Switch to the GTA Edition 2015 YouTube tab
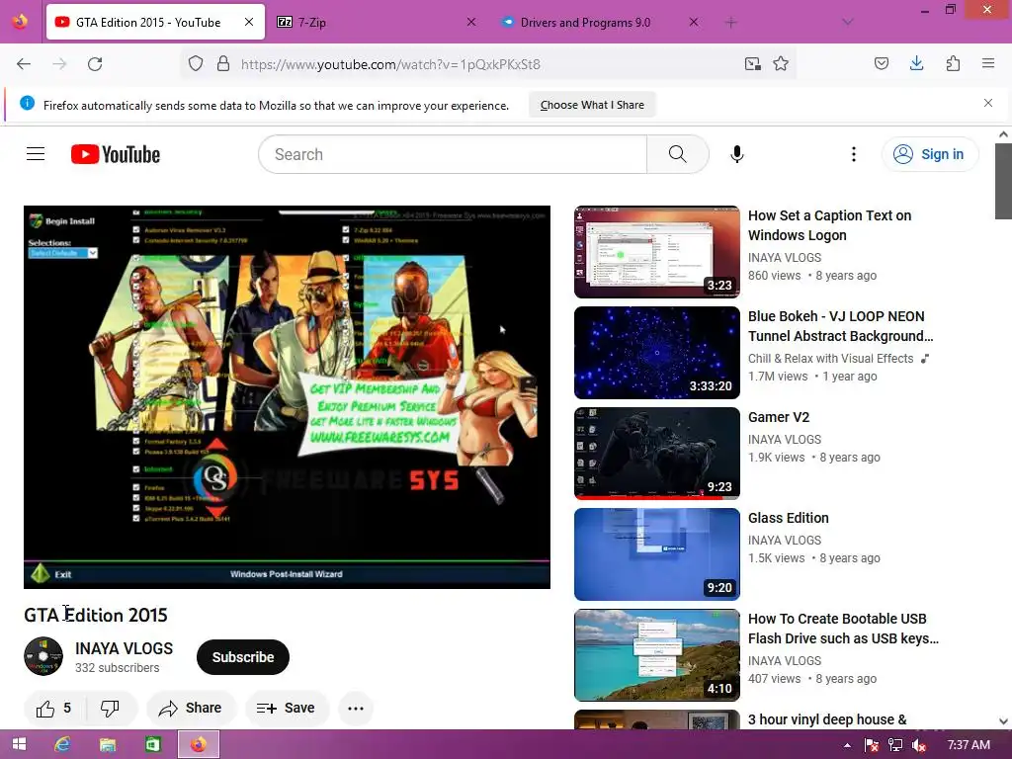This screenshot has width=1012, height=759. [x=155, y=22]
